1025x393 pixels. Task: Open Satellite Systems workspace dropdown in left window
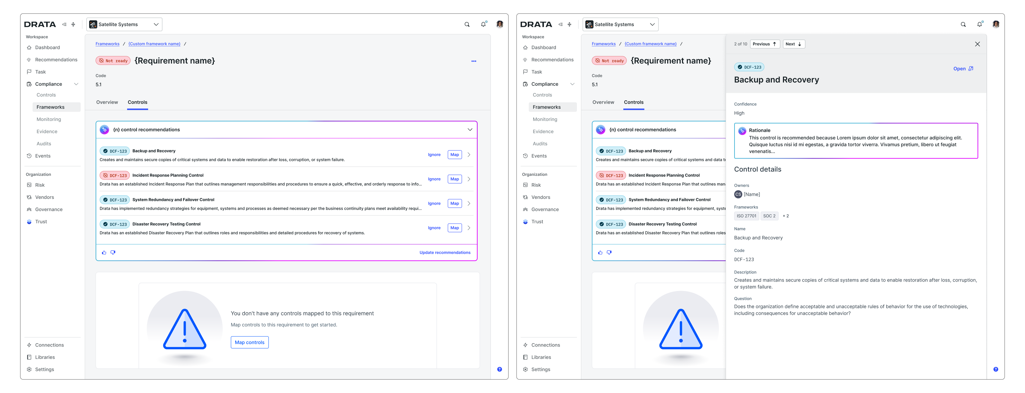click(124, 24)
